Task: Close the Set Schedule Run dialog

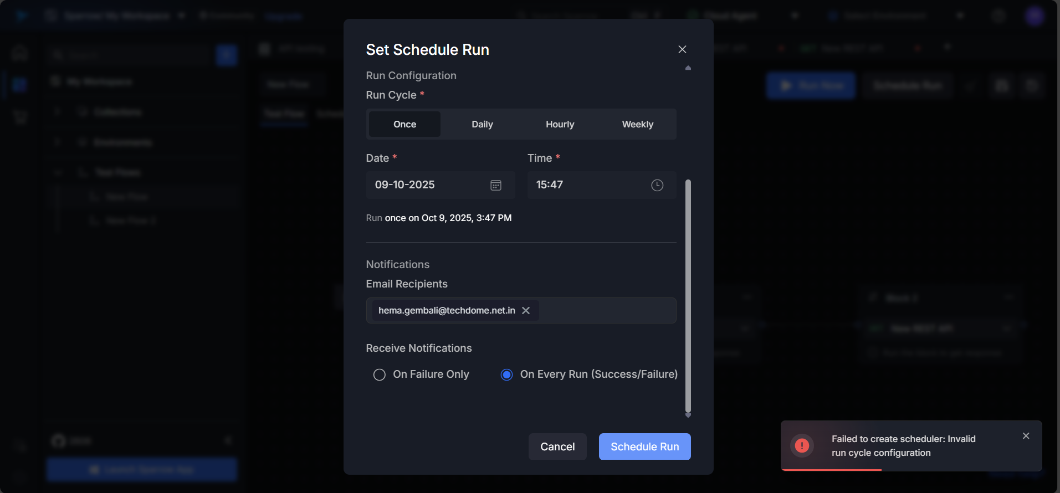Action: tap(682, 49)
